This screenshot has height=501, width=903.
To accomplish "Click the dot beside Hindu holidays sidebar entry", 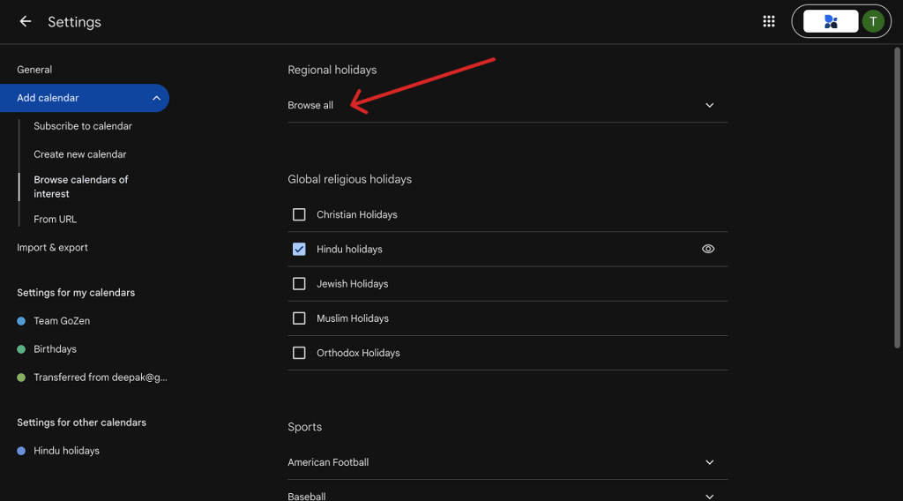I will click(21, 452).
